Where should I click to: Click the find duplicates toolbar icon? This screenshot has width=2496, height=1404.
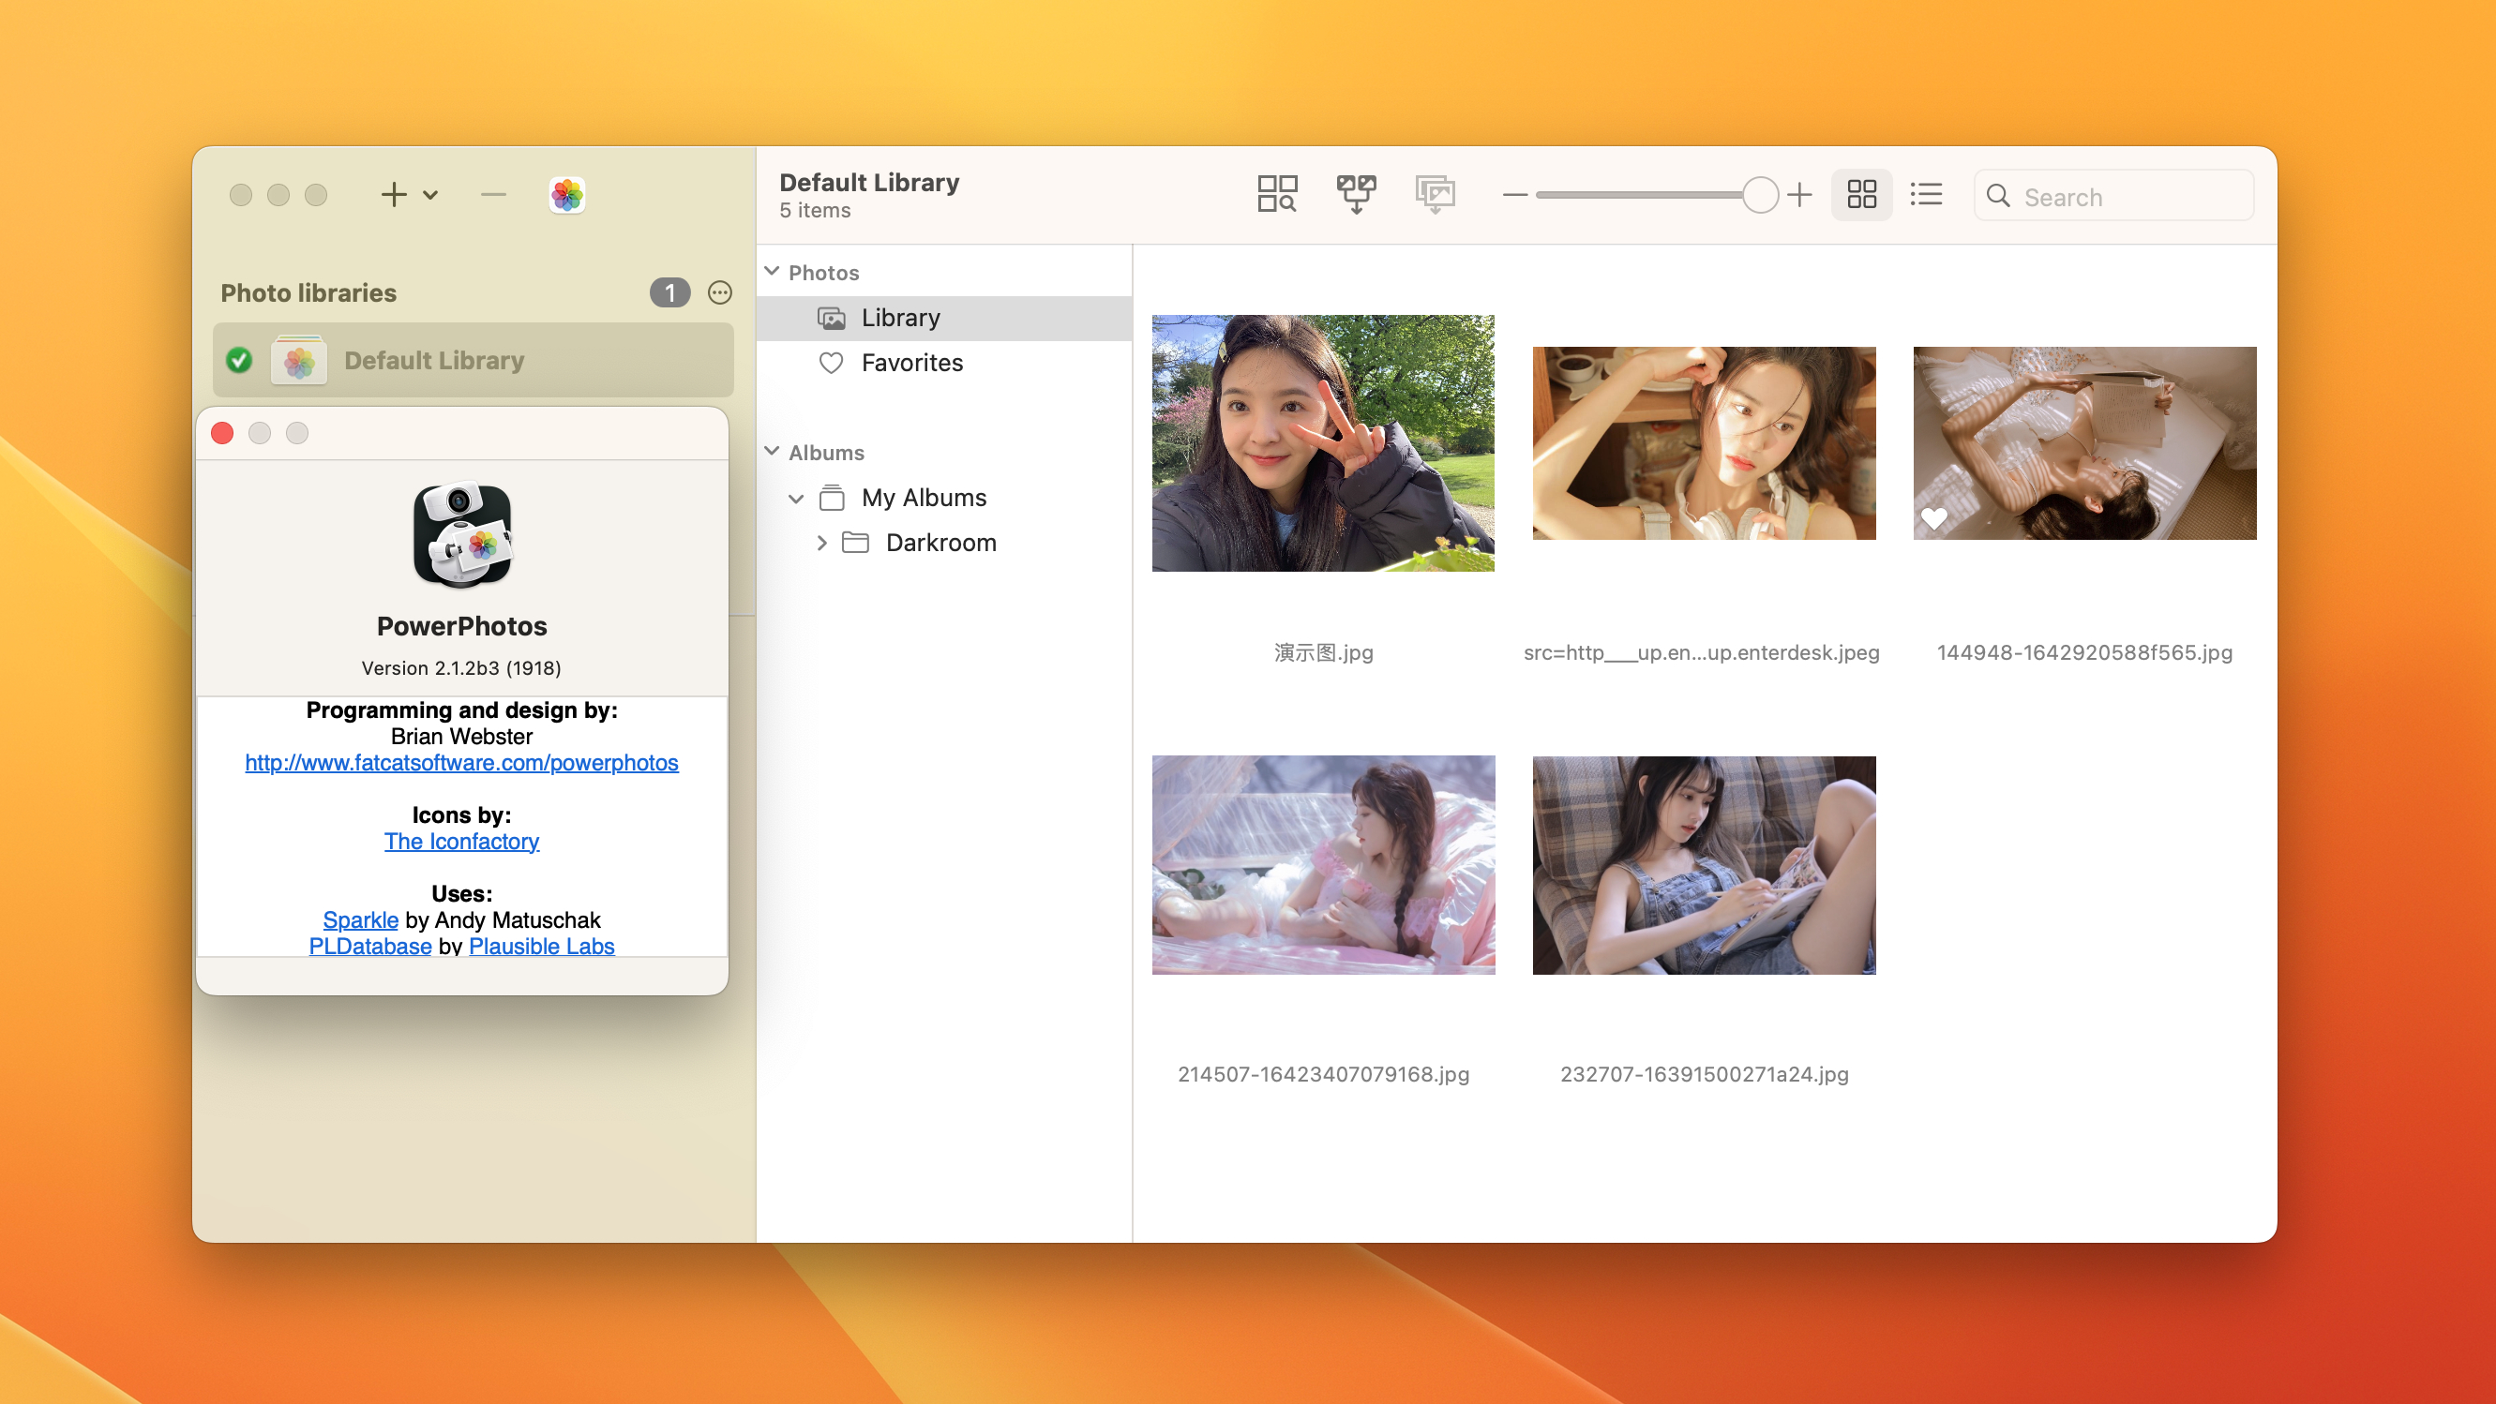[x=1276, y=195]
